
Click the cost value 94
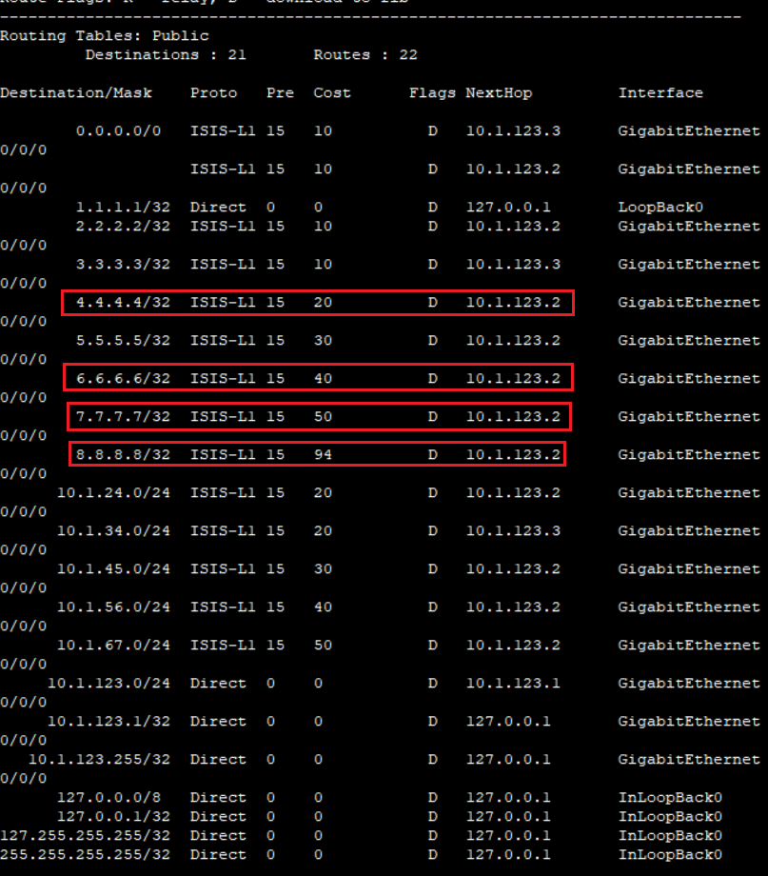tap(323, 454)
